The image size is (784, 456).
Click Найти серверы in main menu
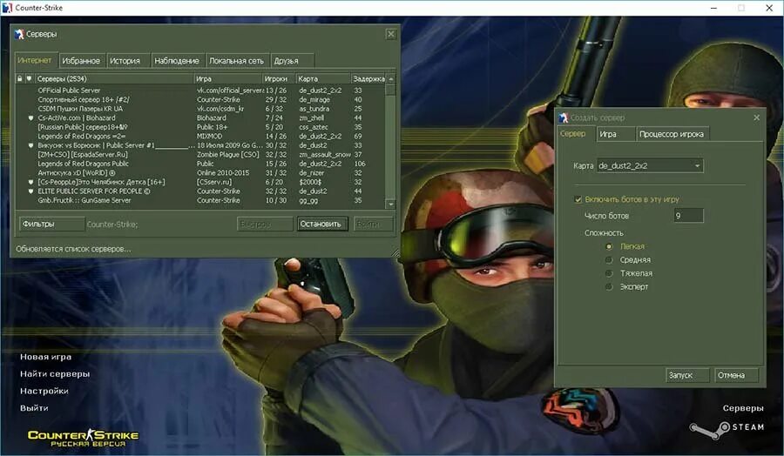55,373
